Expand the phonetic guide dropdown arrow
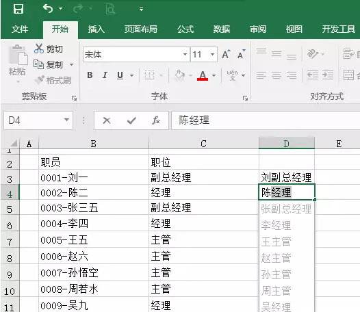360x312 pixels. point(244,75)
